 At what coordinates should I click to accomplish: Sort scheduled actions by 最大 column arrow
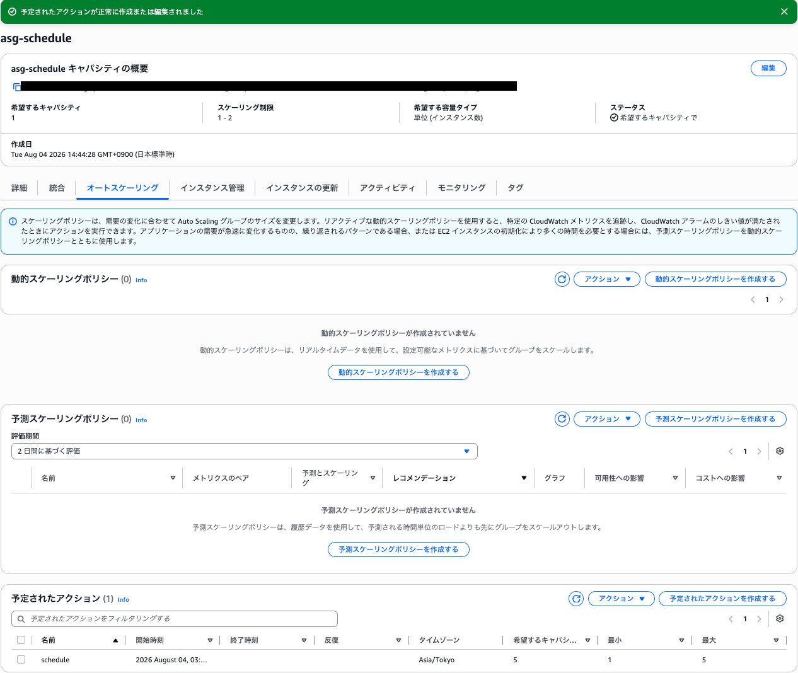pos(776,640)
